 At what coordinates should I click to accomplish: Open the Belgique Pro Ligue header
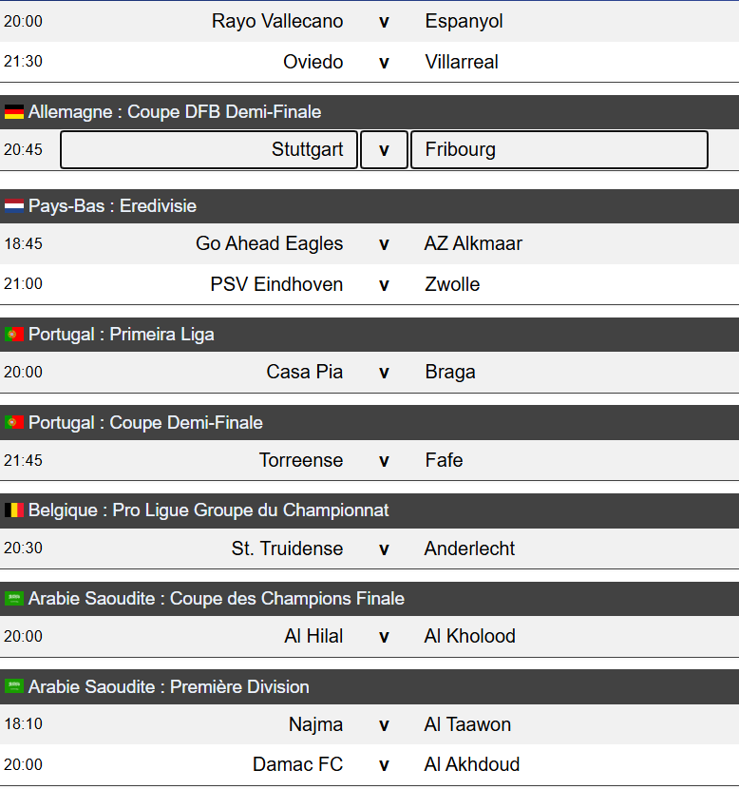pyautogui.click(x=208, y=510)
